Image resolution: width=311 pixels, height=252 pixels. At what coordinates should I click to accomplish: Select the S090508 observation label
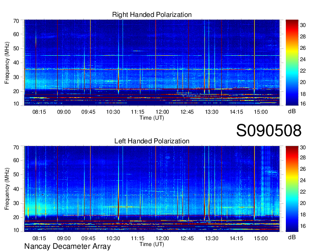pyautogui.click(x=269, y=130)
